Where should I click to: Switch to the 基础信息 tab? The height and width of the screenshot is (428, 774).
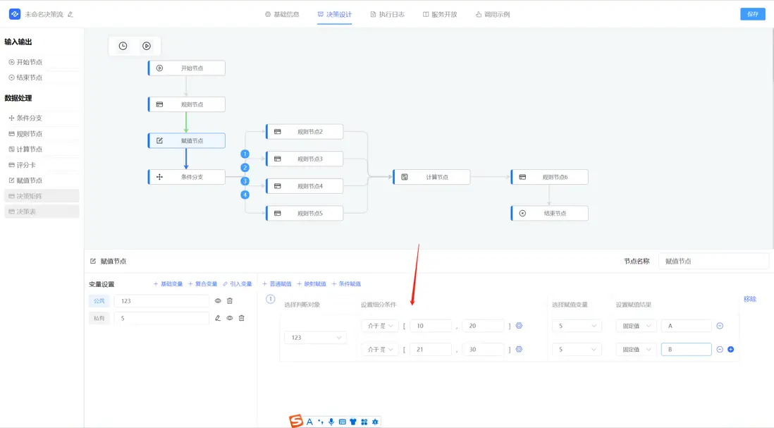pos(282,14)
